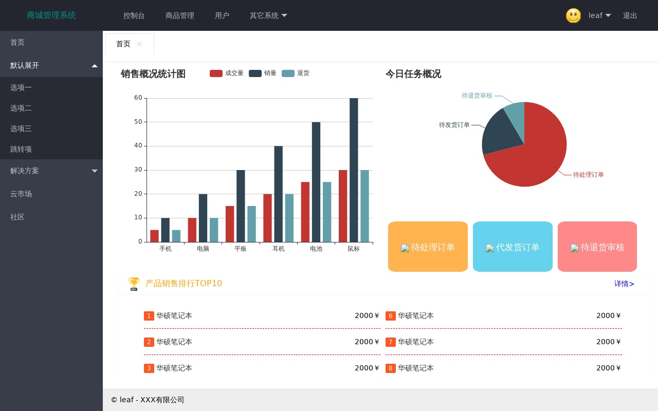
Task: Open 社区 in the sidebar
Action: click(x=51, y=217)
